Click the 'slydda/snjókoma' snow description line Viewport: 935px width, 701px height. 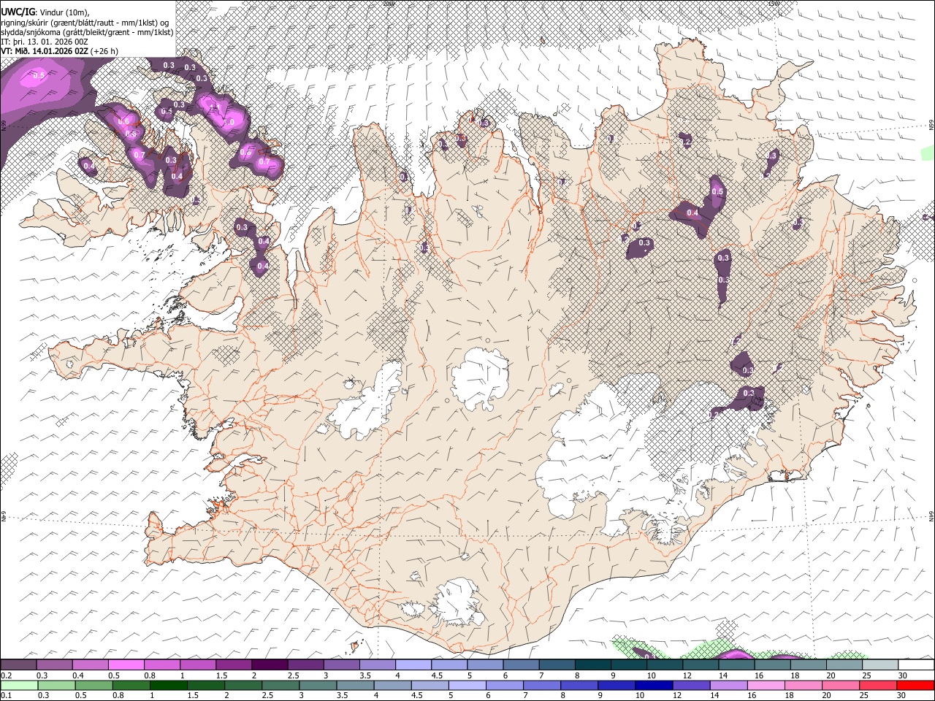click(x=87, y=32)
